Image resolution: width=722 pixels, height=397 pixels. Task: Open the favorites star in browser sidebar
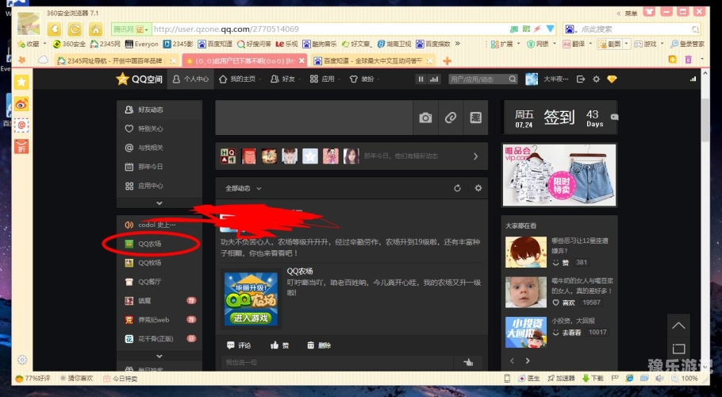21,82
